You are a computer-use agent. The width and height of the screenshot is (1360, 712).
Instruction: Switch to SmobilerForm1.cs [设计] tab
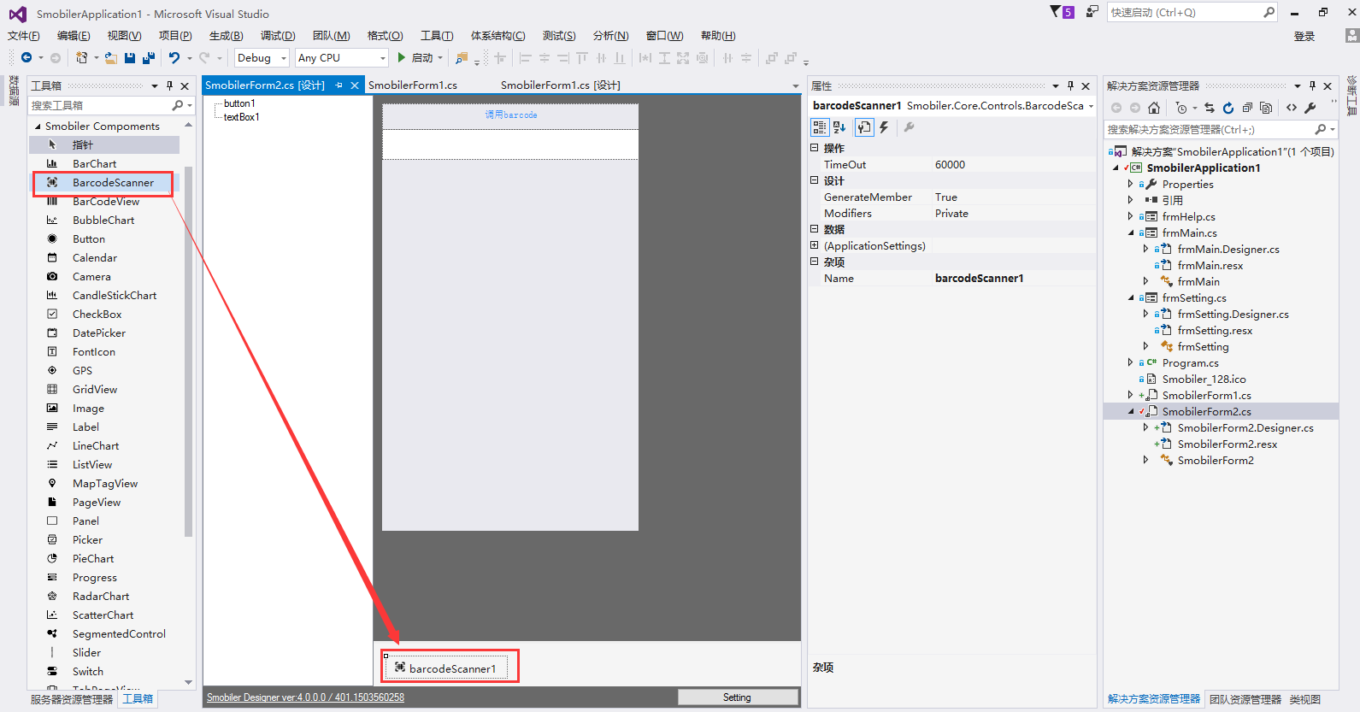pyautogui.click(x=561, y=85)
